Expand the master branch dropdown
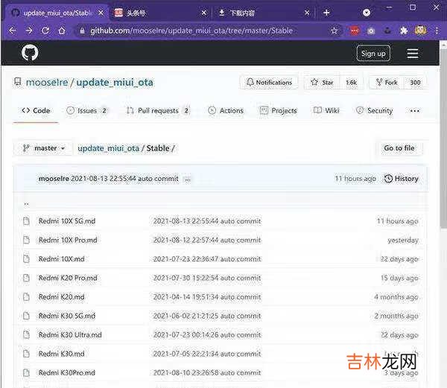Image resolution: width=447 pixels, height=388 pixels. point(44,148)
